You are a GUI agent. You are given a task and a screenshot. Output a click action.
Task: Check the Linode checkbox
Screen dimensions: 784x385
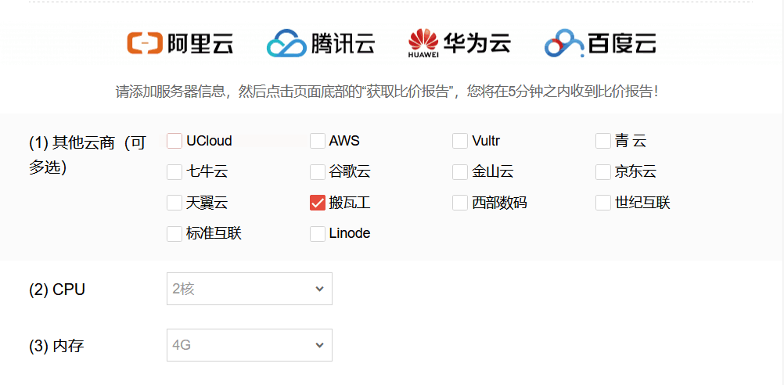coord(318,233)
